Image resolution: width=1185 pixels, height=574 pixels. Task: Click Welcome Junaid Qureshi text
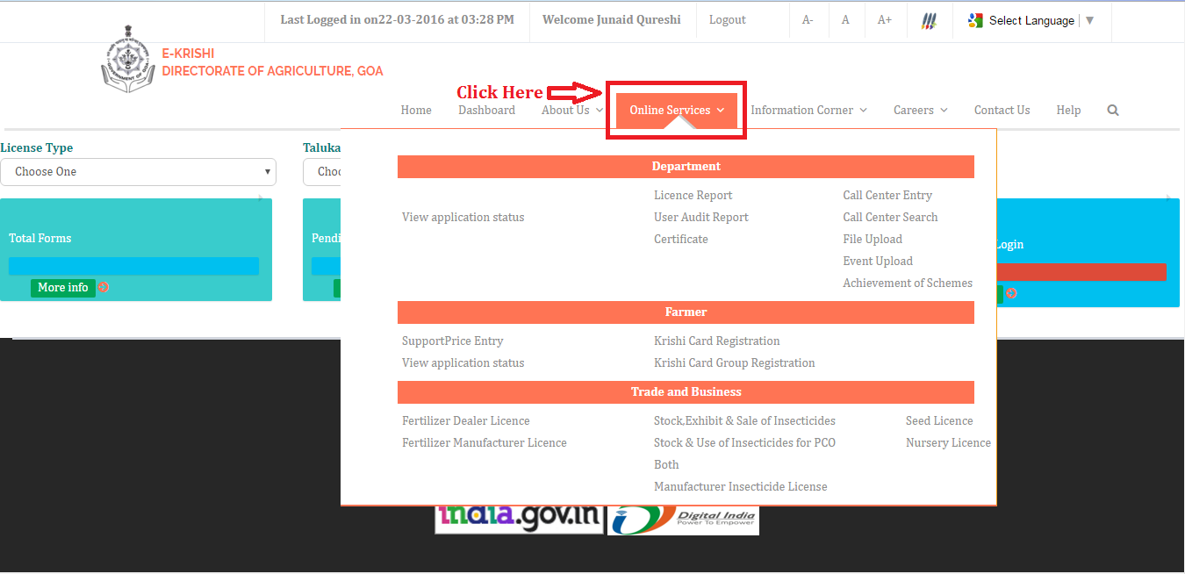tap(611, 19)
